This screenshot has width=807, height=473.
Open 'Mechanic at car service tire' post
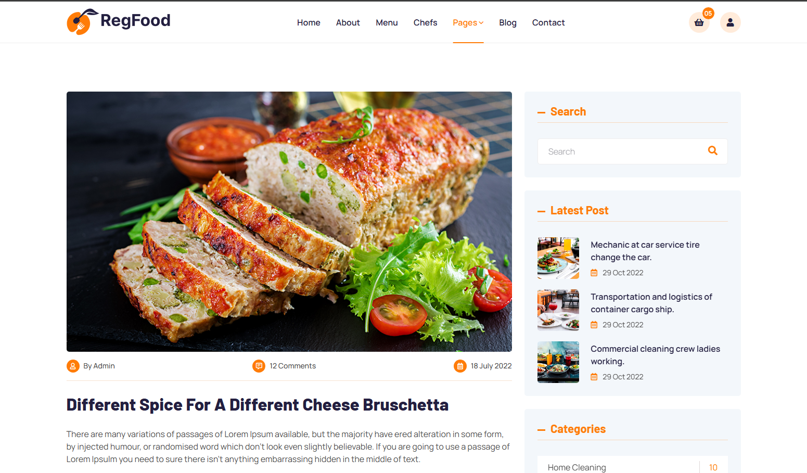pyautogui.click(x=645, y=251)
